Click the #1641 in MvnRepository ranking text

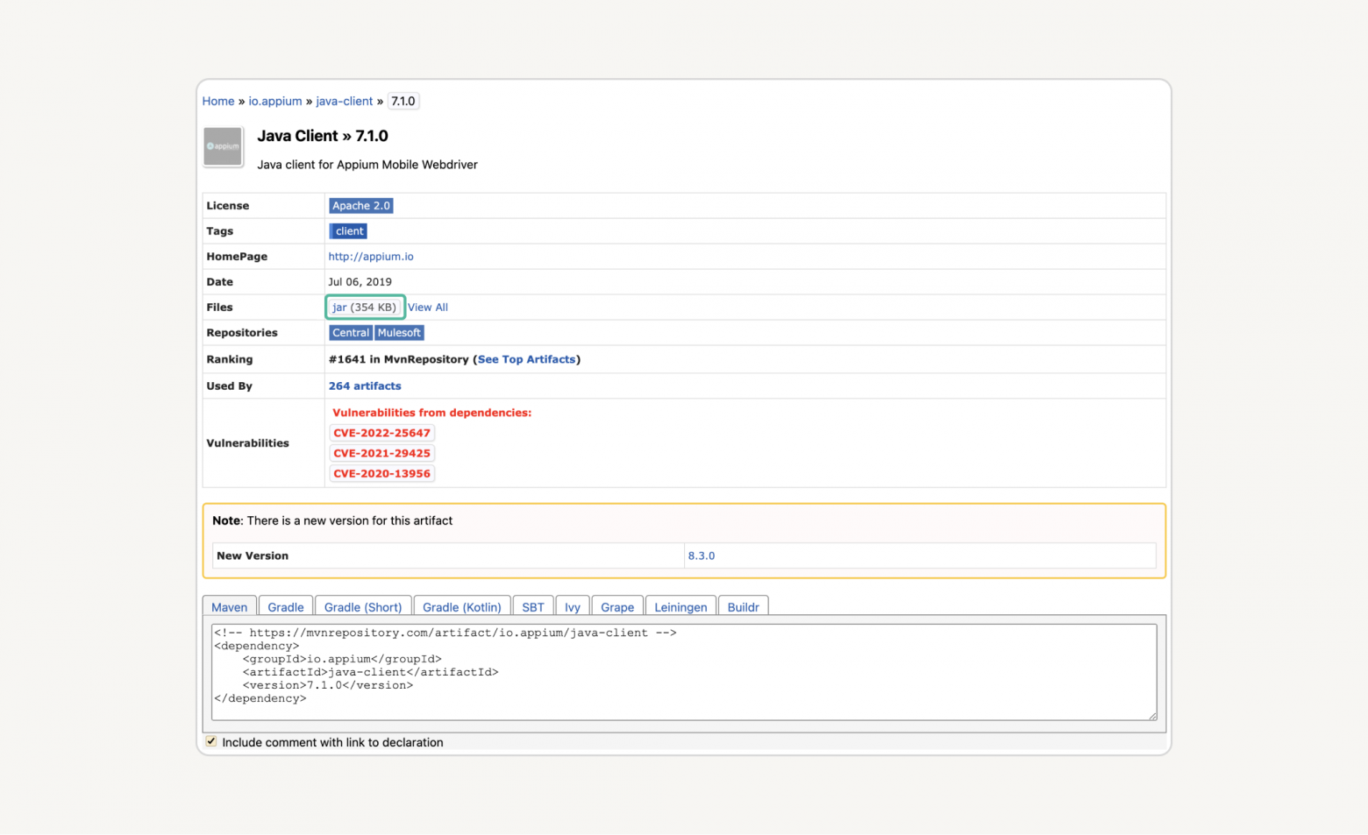pos(399,359)
